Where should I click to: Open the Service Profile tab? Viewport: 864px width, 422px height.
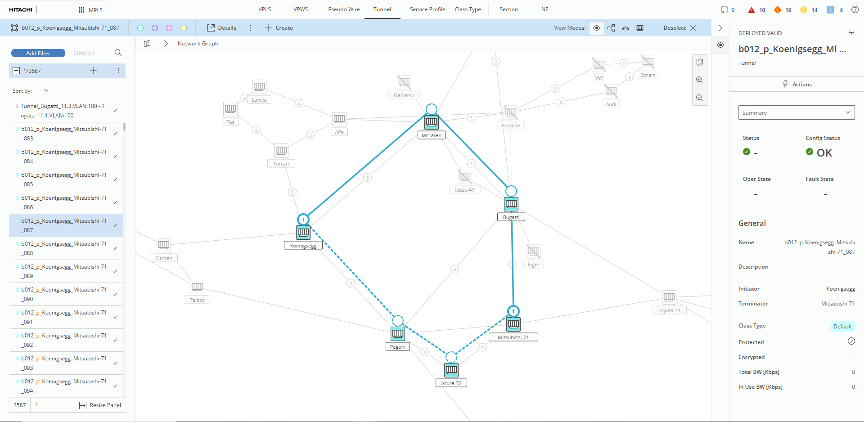pos(427,9)
